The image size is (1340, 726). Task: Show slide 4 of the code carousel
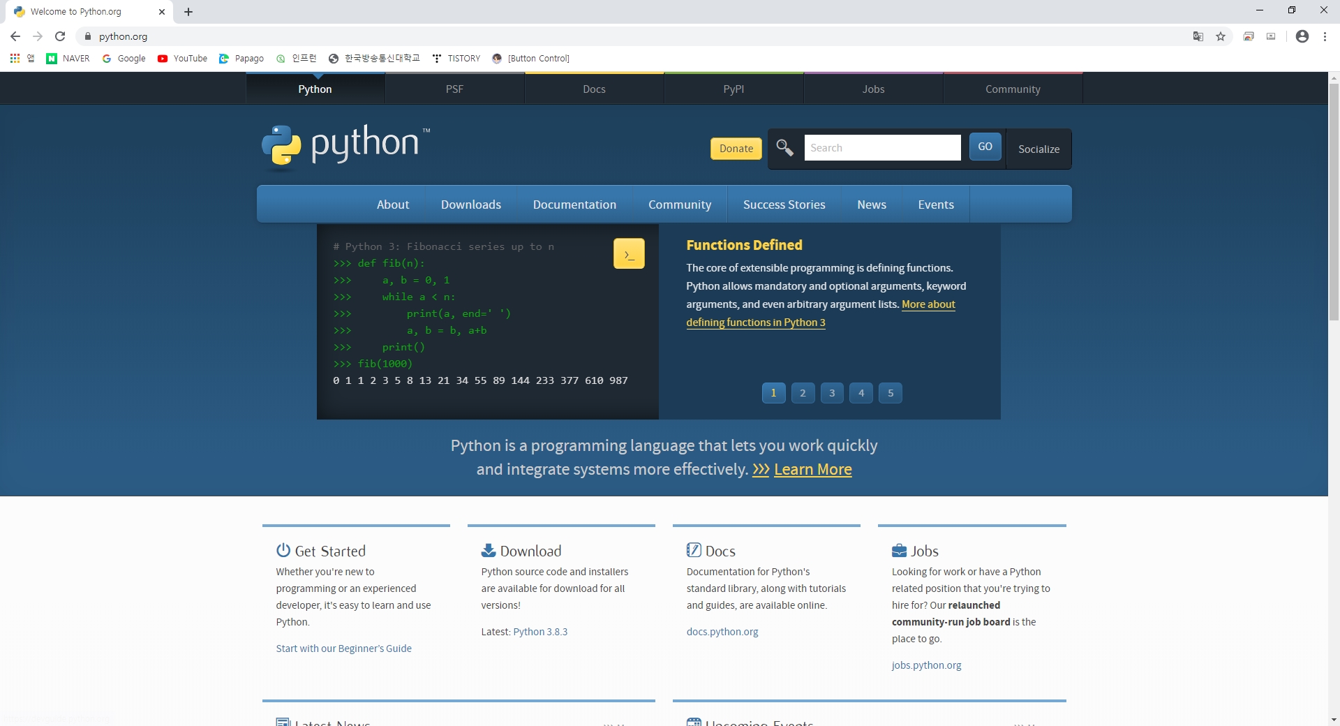(861, 393)
